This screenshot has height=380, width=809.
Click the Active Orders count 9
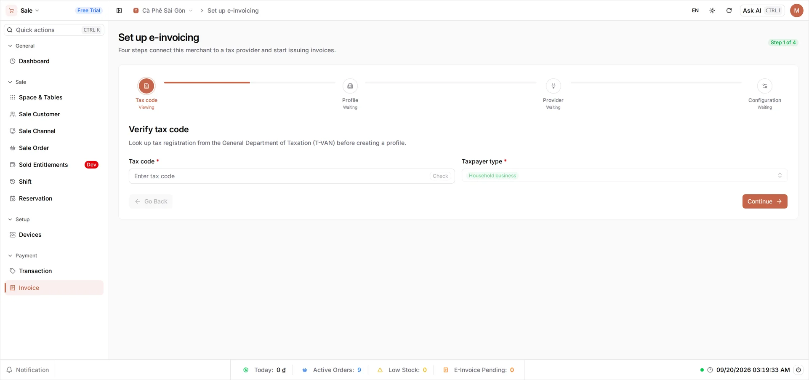pos(359,370)
